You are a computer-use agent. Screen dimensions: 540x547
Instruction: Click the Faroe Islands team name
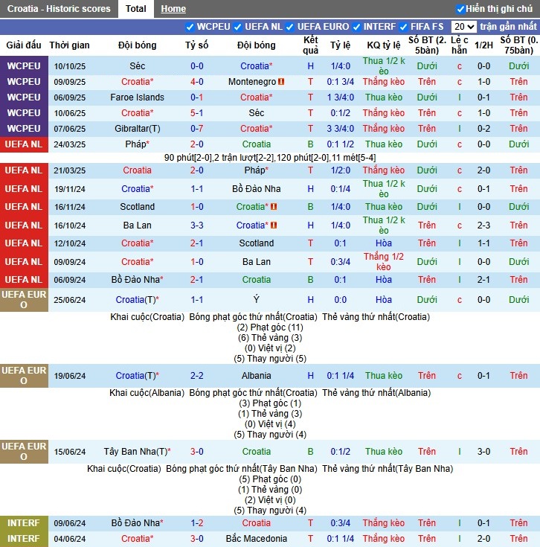pyautogui.click(x=138, y=97)
